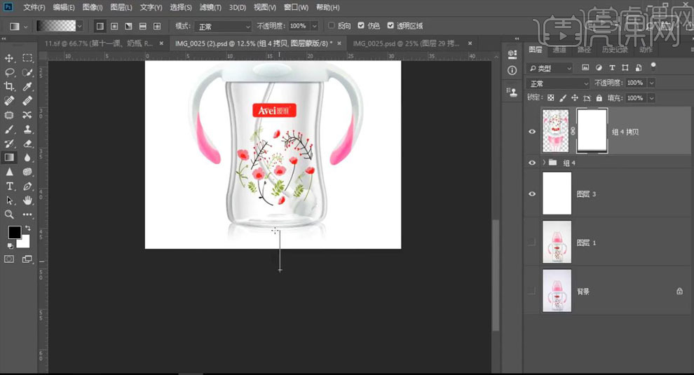Switch to the 通道 channels tab
The height and width of the screenshot is (375, 694).
[x=559, y=50]
